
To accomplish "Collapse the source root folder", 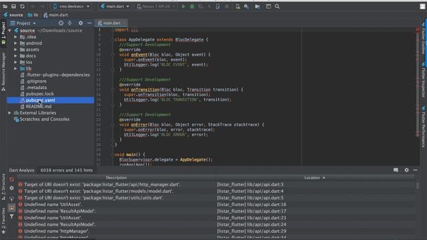I will pyautogui.click(x=10, y=31).
